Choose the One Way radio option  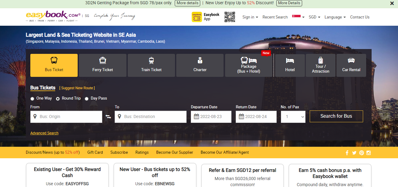(x=32, y=99)
